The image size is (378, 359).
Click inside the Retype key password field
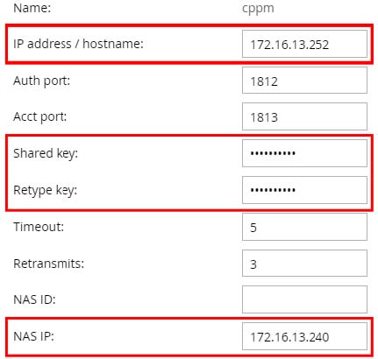click(304, 190)
